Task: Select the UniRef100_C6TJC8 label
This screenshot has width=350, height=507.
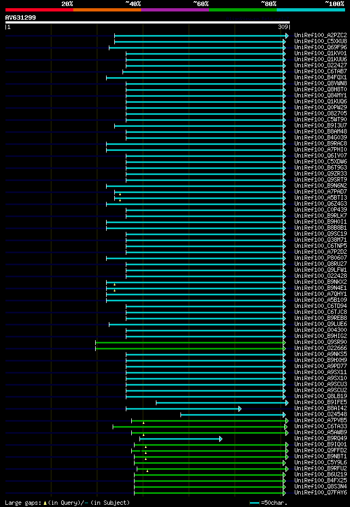Action: (320, 312)
